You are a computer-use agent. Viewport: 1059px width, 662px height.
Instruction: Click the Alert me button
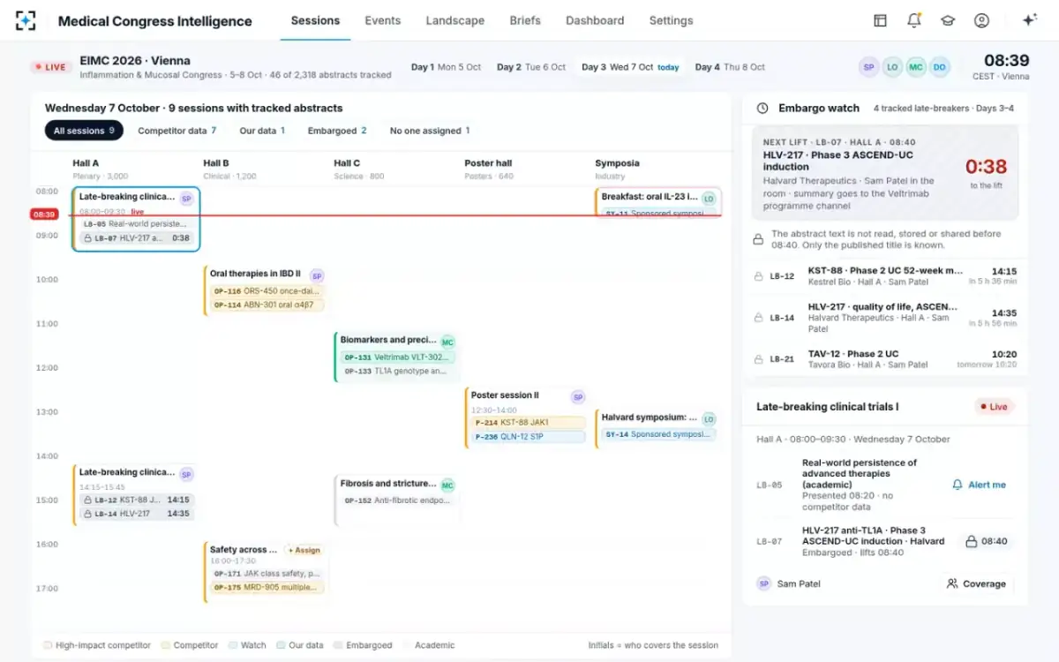pos(979,485)
